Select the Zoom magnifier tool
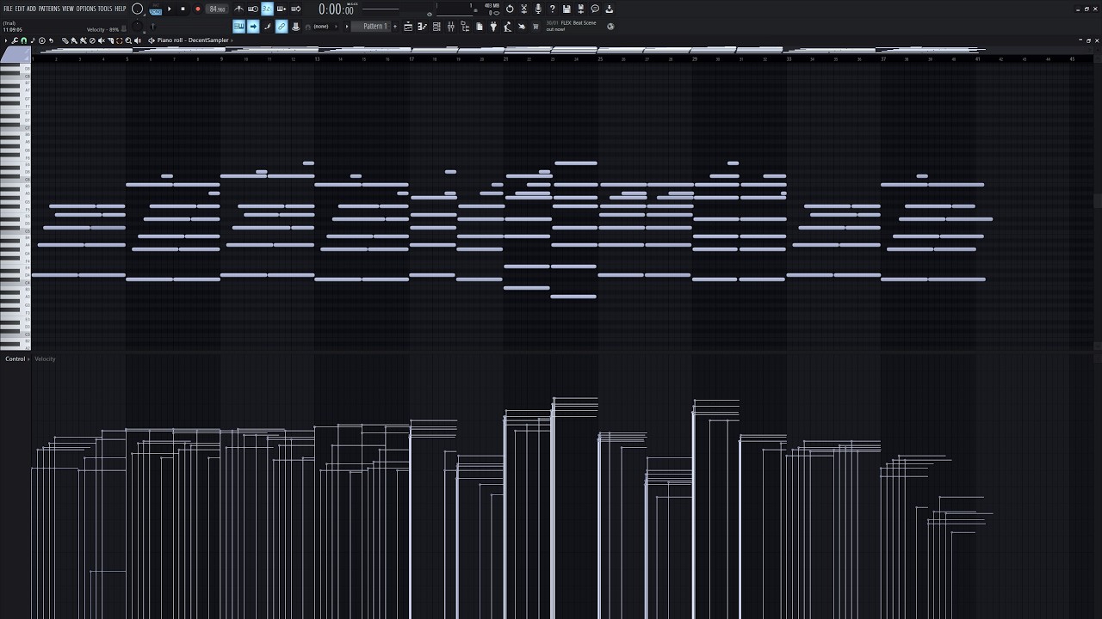The image size is (1102, 619). (128, 40)
